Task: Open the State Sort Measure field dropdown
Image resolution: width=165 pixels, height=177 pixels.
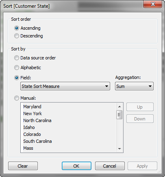Action: 65,86
